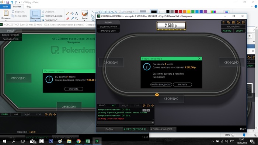This screenshot has height=145, width=258.
Task: Click the list view icon above НАСТРОЙКИ
Action: 223,22
